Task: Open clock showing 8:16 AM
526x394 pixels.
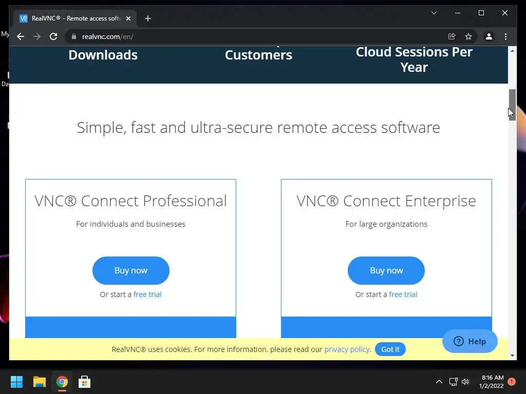Action: click(x=492, y=382)
